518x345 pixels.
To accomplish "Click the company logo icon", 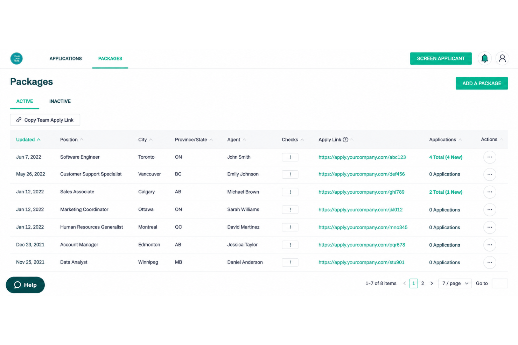I will point(16,58).
